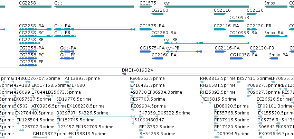Open EST RE67703.5prime
Image resolution: width=294 pixels, height=139 pixels.
point(148,99)
